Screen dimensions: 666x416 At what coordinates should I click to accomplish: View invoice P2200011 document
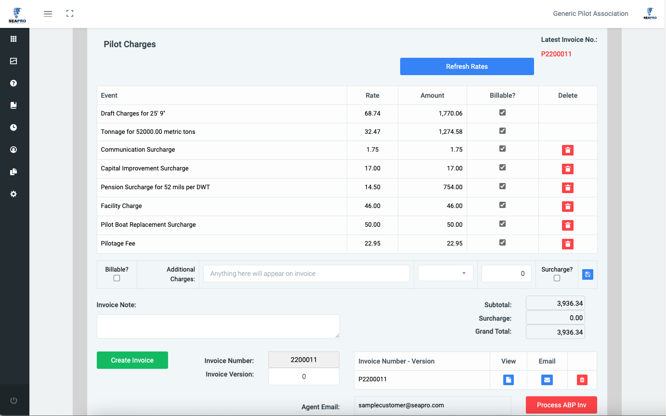pyautogui.click(x=509, y=380)
